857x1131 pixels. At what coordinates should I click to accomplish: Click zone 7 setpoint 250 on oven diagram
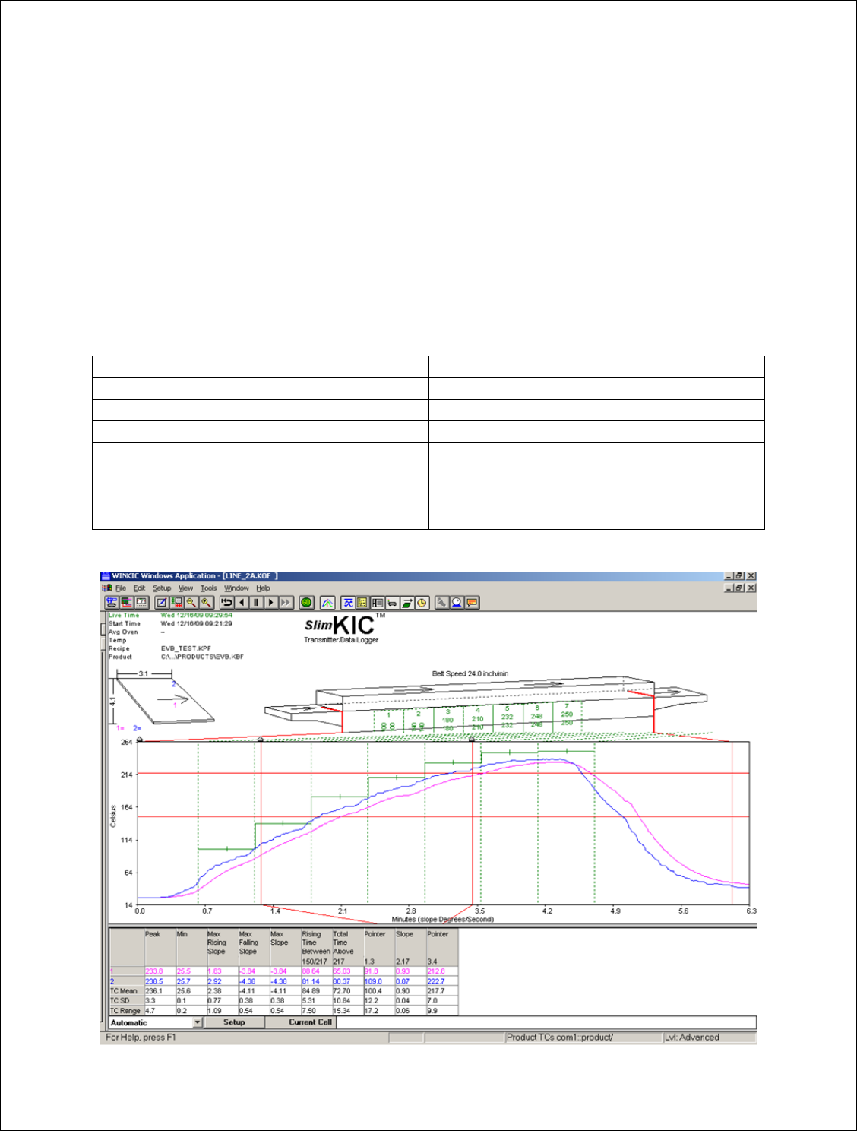point(567,714)
